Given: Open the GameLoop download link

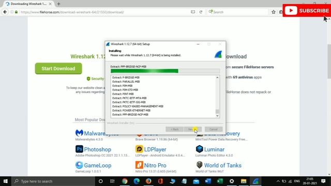Looking at the screenshot, I should pos(98,165).
